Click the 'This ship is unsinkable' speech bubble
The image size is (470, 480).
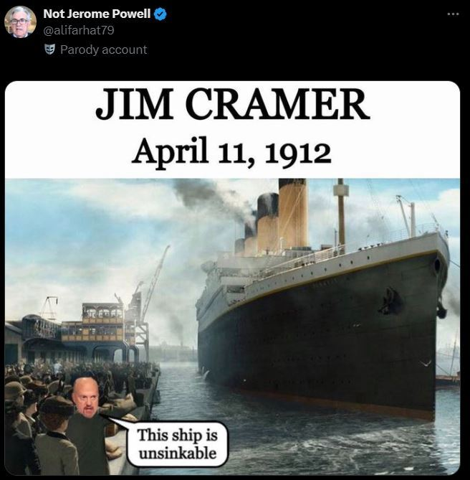pos(178,444)
